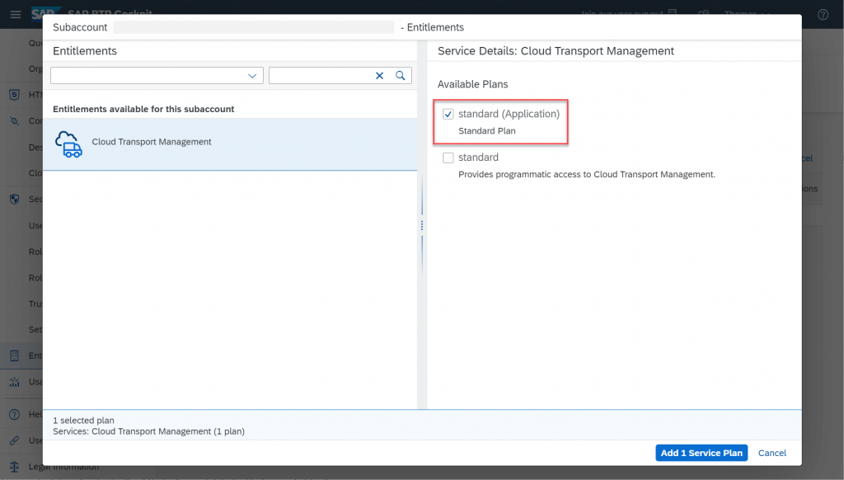The image size is (844, 480).
Task: Click "Provides programmatic access to Cloud Transport Management" text
Action: 586,175
